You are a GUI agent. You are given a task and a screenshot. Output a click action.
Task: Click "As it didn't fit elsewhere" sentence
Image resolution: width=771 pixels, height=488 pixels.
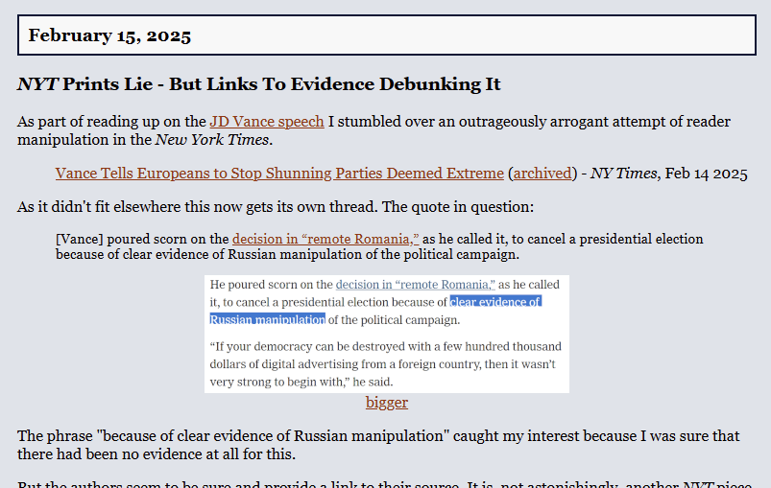pyautogui.click(x=276, y=207)
